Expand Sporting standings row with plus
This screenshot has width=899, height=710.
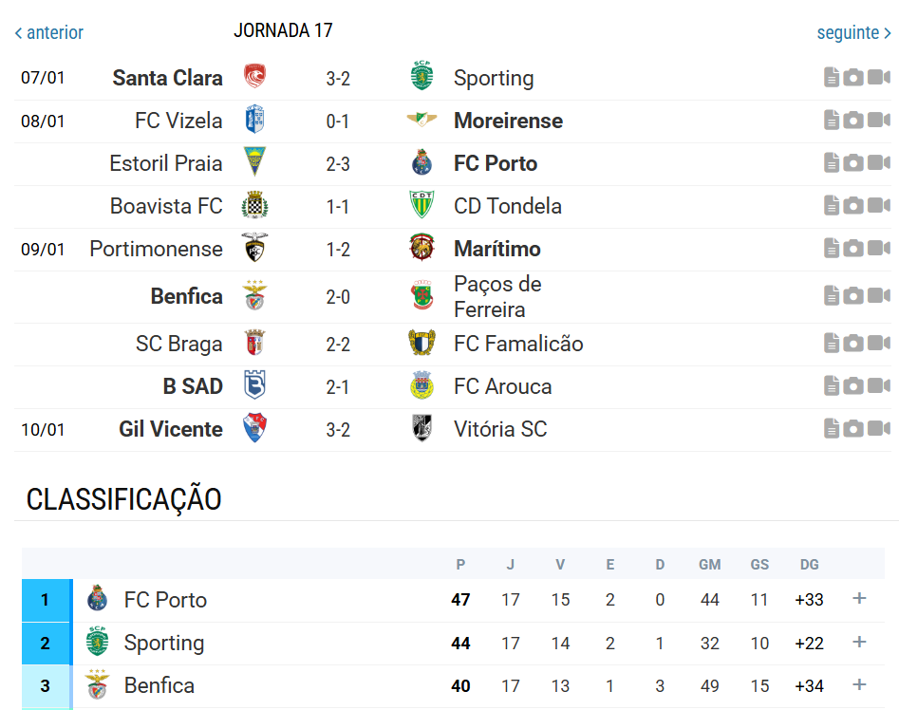[x=859, y=643]
